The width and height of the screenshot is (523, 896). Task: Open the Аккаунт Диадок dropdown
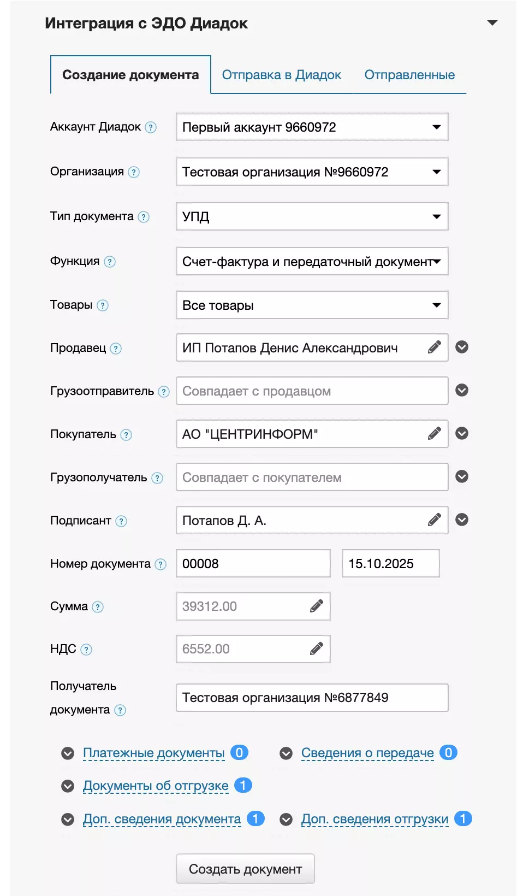[312, 127]
